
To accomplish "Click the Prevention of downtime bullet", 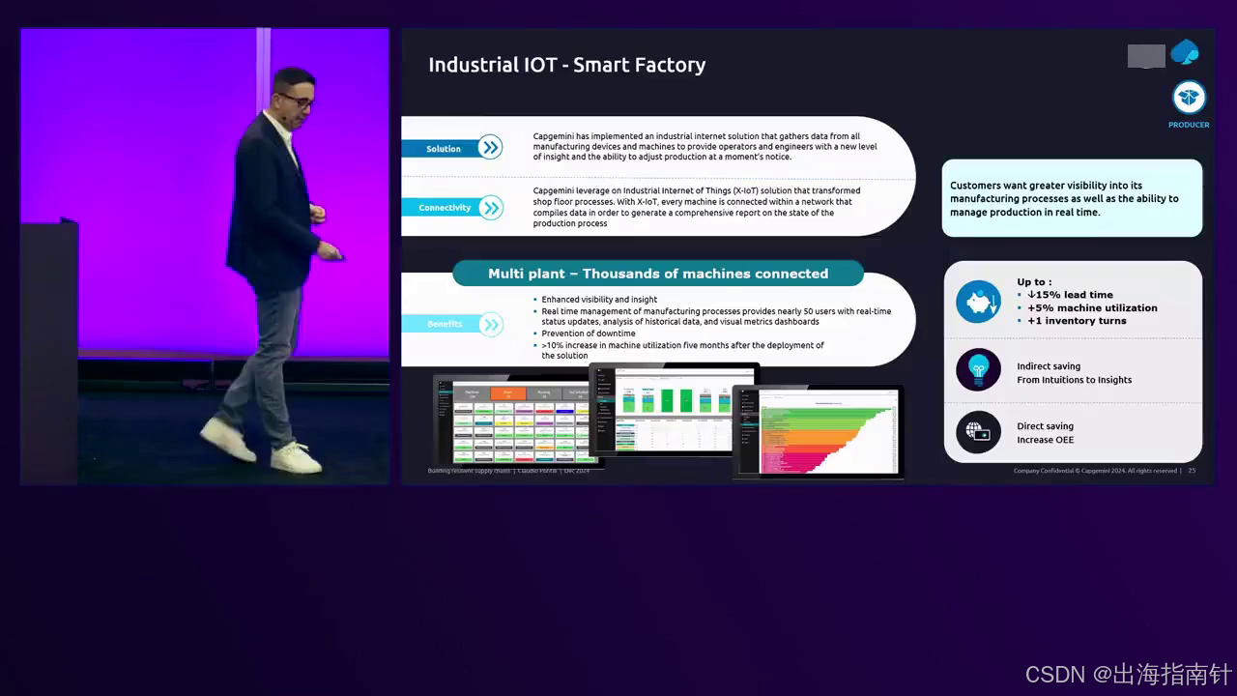I will coord(589,333).
